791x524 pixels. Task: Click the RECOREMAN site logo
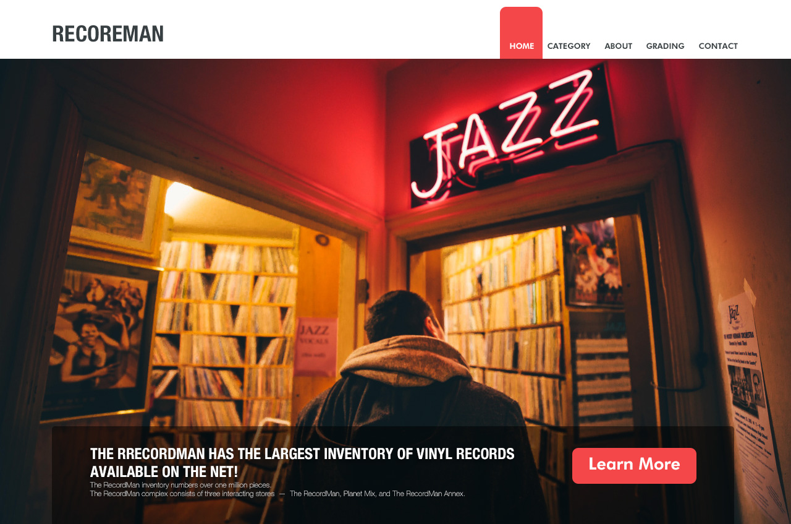coord(108,34)
